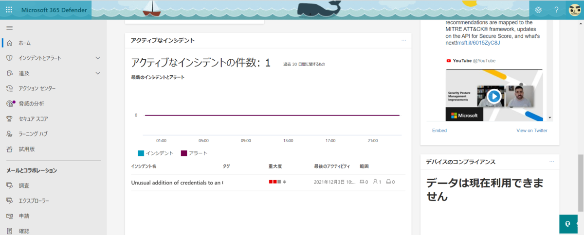Viewport: 584px width, 235px height.
Task: Expand インシデントとアラート submenu chevron
Action: (x=98, y=58)
